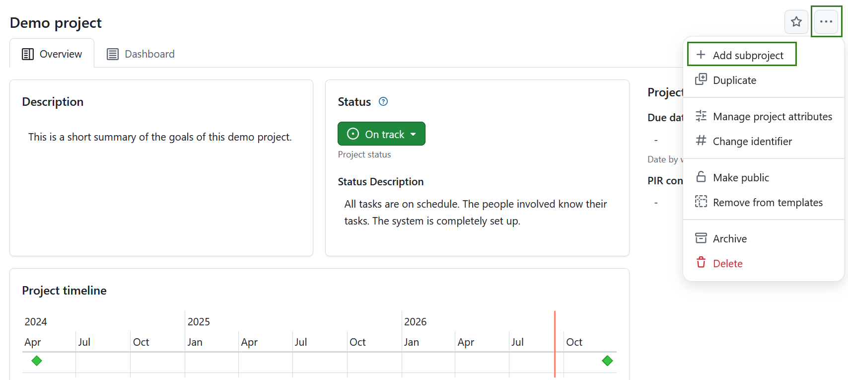Viewport: 848px width, 380px height.
Task: Click the 2024 year label in timeline
Action: point(36,321)
